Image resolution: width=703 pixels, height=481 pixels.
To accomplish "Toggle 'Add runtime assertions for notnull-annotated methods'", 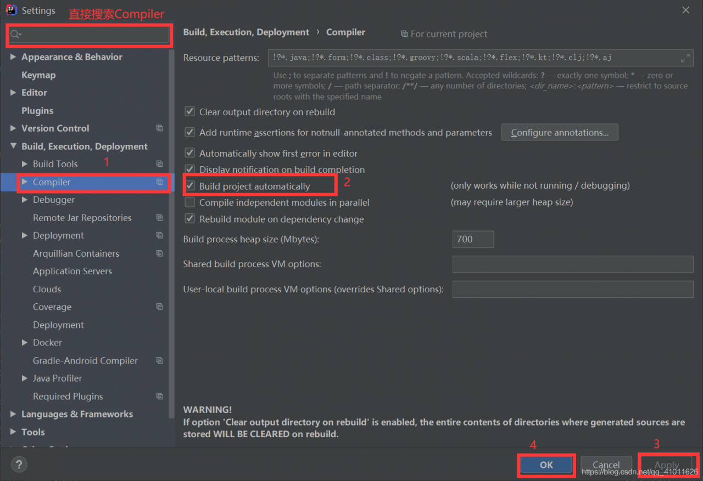I will tap(189, 132).
